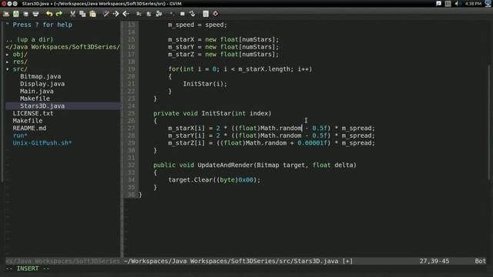Viewport: 493px width, 277px height.
Task: Select Stars3D.java in file tree
Action: [42, 106]
